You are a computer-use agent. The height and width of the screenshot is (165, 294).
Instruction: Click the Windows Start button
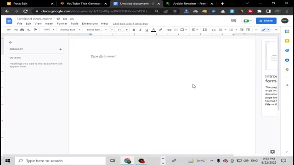tap(8, 161)
